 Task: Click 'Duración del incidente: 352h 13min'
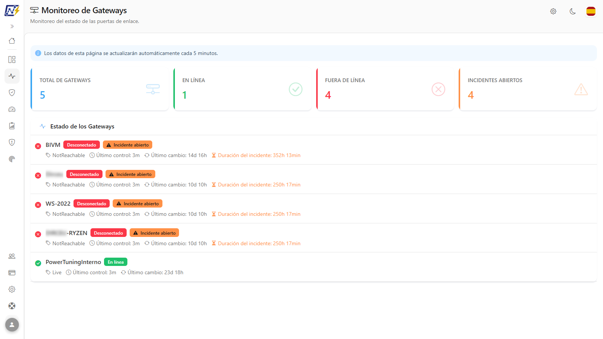(256, 155)
